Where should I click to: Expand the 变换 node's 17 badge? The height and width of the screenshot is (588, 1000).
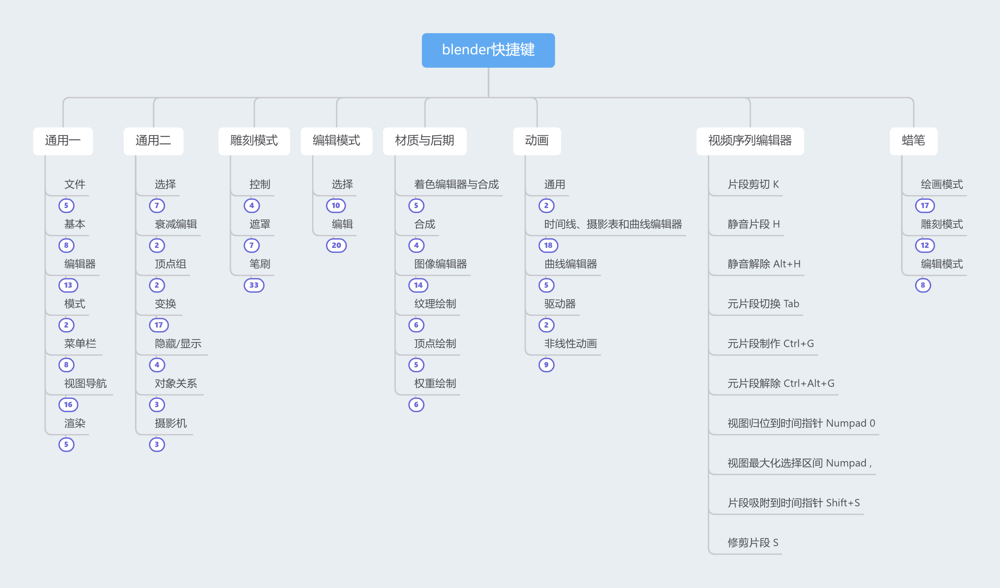click(x=159, y=325)
